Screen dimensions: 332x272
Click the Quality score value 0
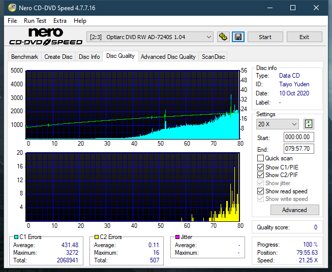[x=316, y=227]
